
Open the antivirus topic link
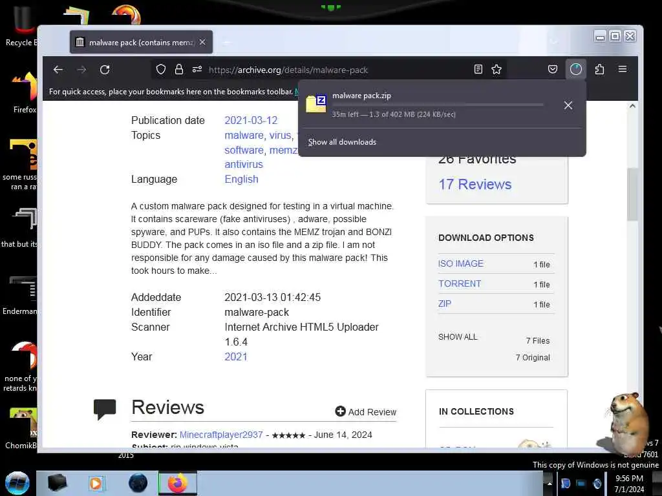pyautogui.click(x=244, y=165)
